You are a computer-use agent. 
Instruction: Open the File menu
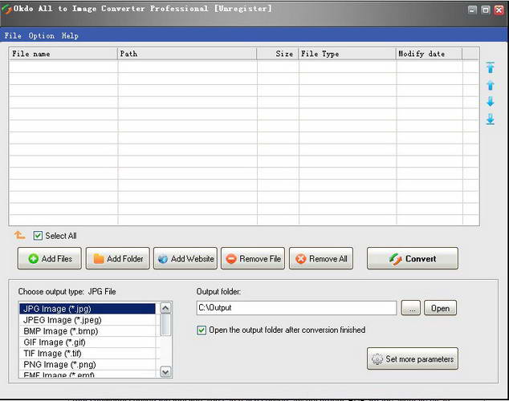13,35
